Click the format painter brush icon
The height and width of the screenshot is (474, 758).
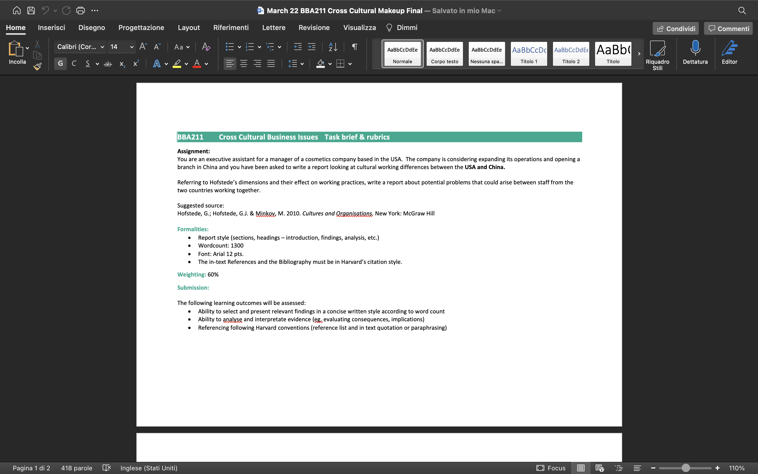coord(38,66)
